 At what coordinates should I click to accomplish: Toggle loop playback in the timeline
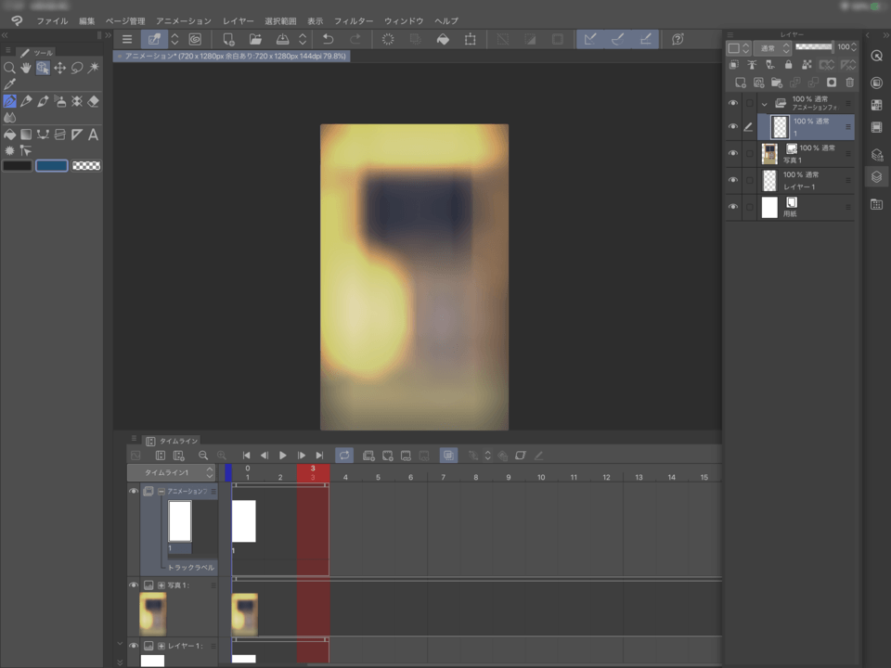(344, 456)
